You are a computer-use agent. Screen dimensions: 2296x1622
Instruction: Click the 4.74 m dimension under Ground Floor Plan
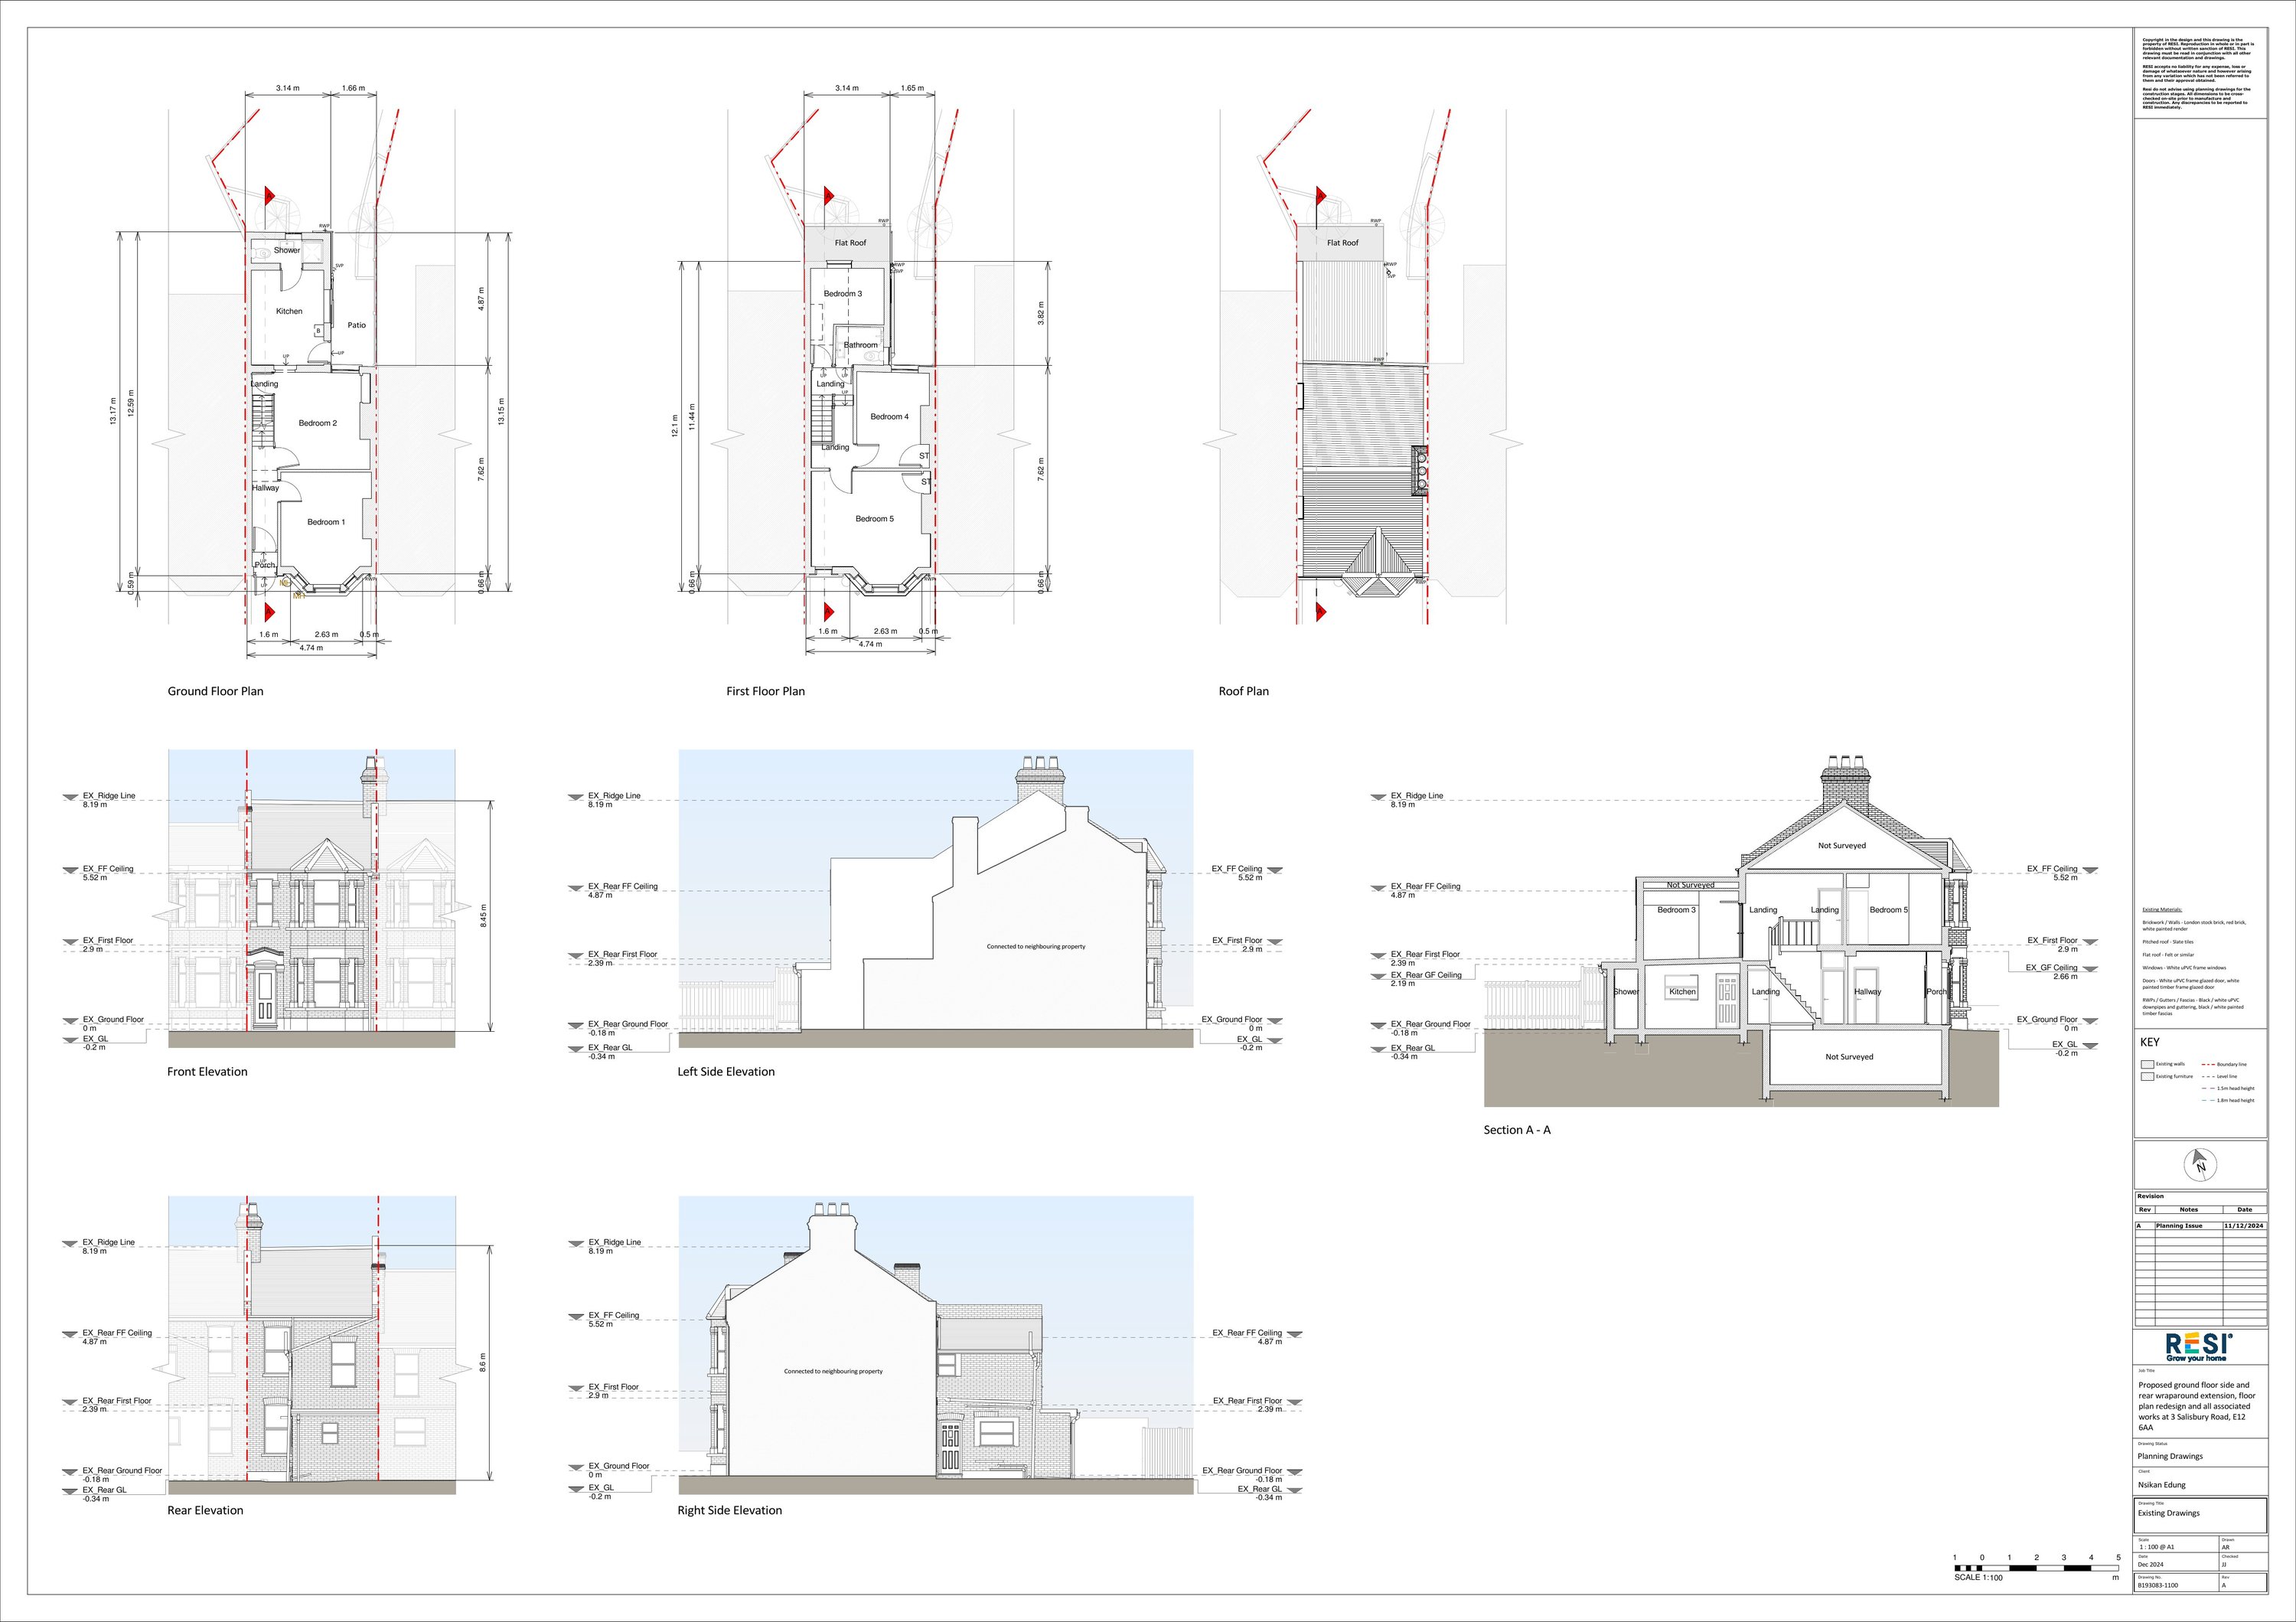(311, 648)
